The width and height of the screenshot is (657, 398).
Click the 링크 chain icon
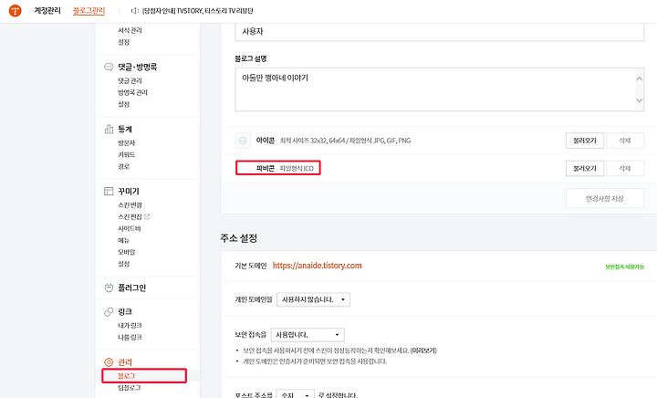pyautogui.click(x=109, y=311)
